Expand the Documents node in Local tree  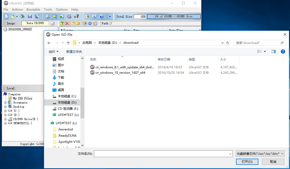click(5, 102)
